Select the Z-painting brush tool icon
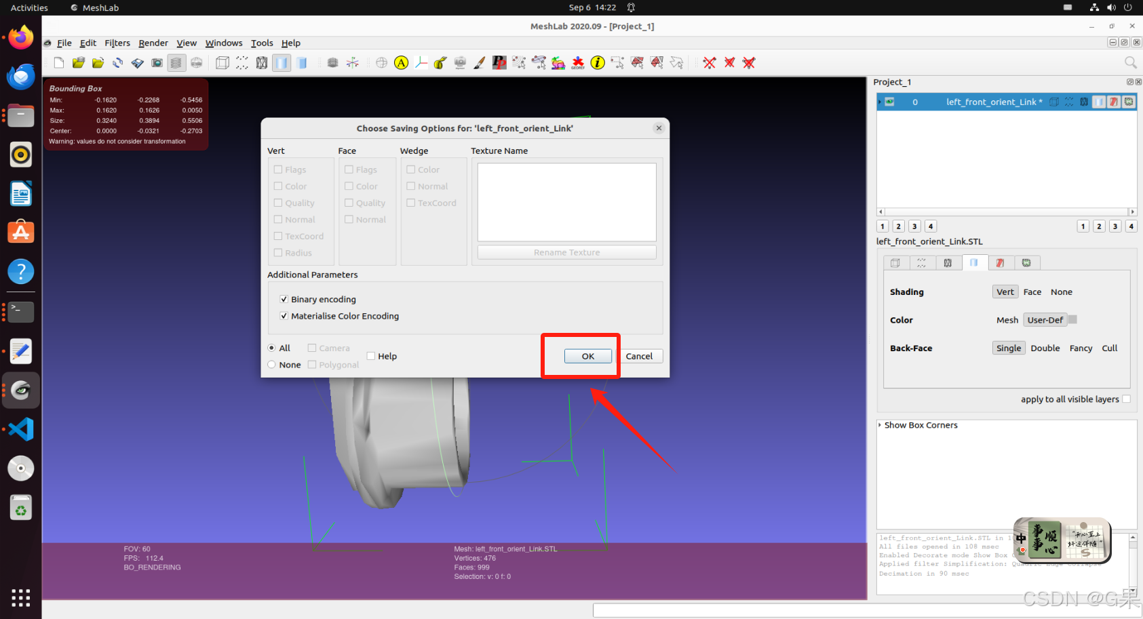Image resolution: width=1143 pixels, height=619 pixels. point(480,63)
